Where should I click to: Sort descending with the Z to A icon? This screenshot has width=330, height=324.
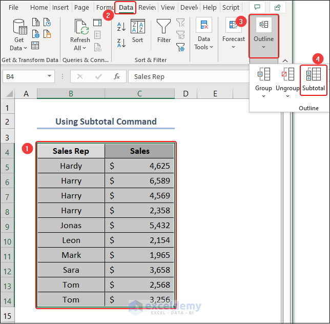pyautogui.click(x=121, y=42)
